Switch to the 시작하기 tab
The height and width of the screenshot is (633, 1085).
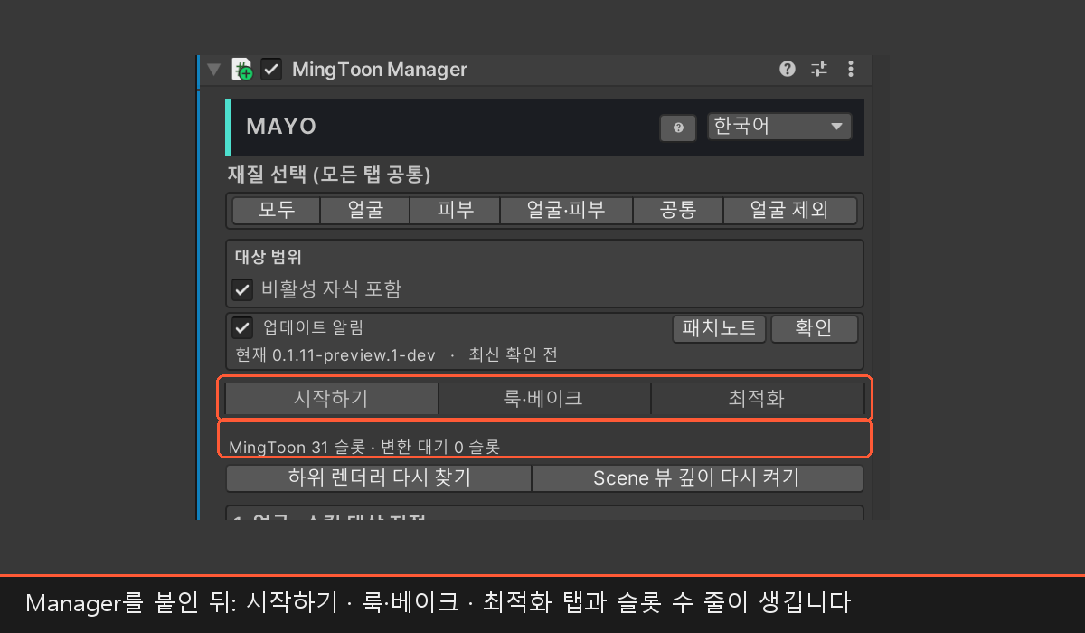click(332, 398)
